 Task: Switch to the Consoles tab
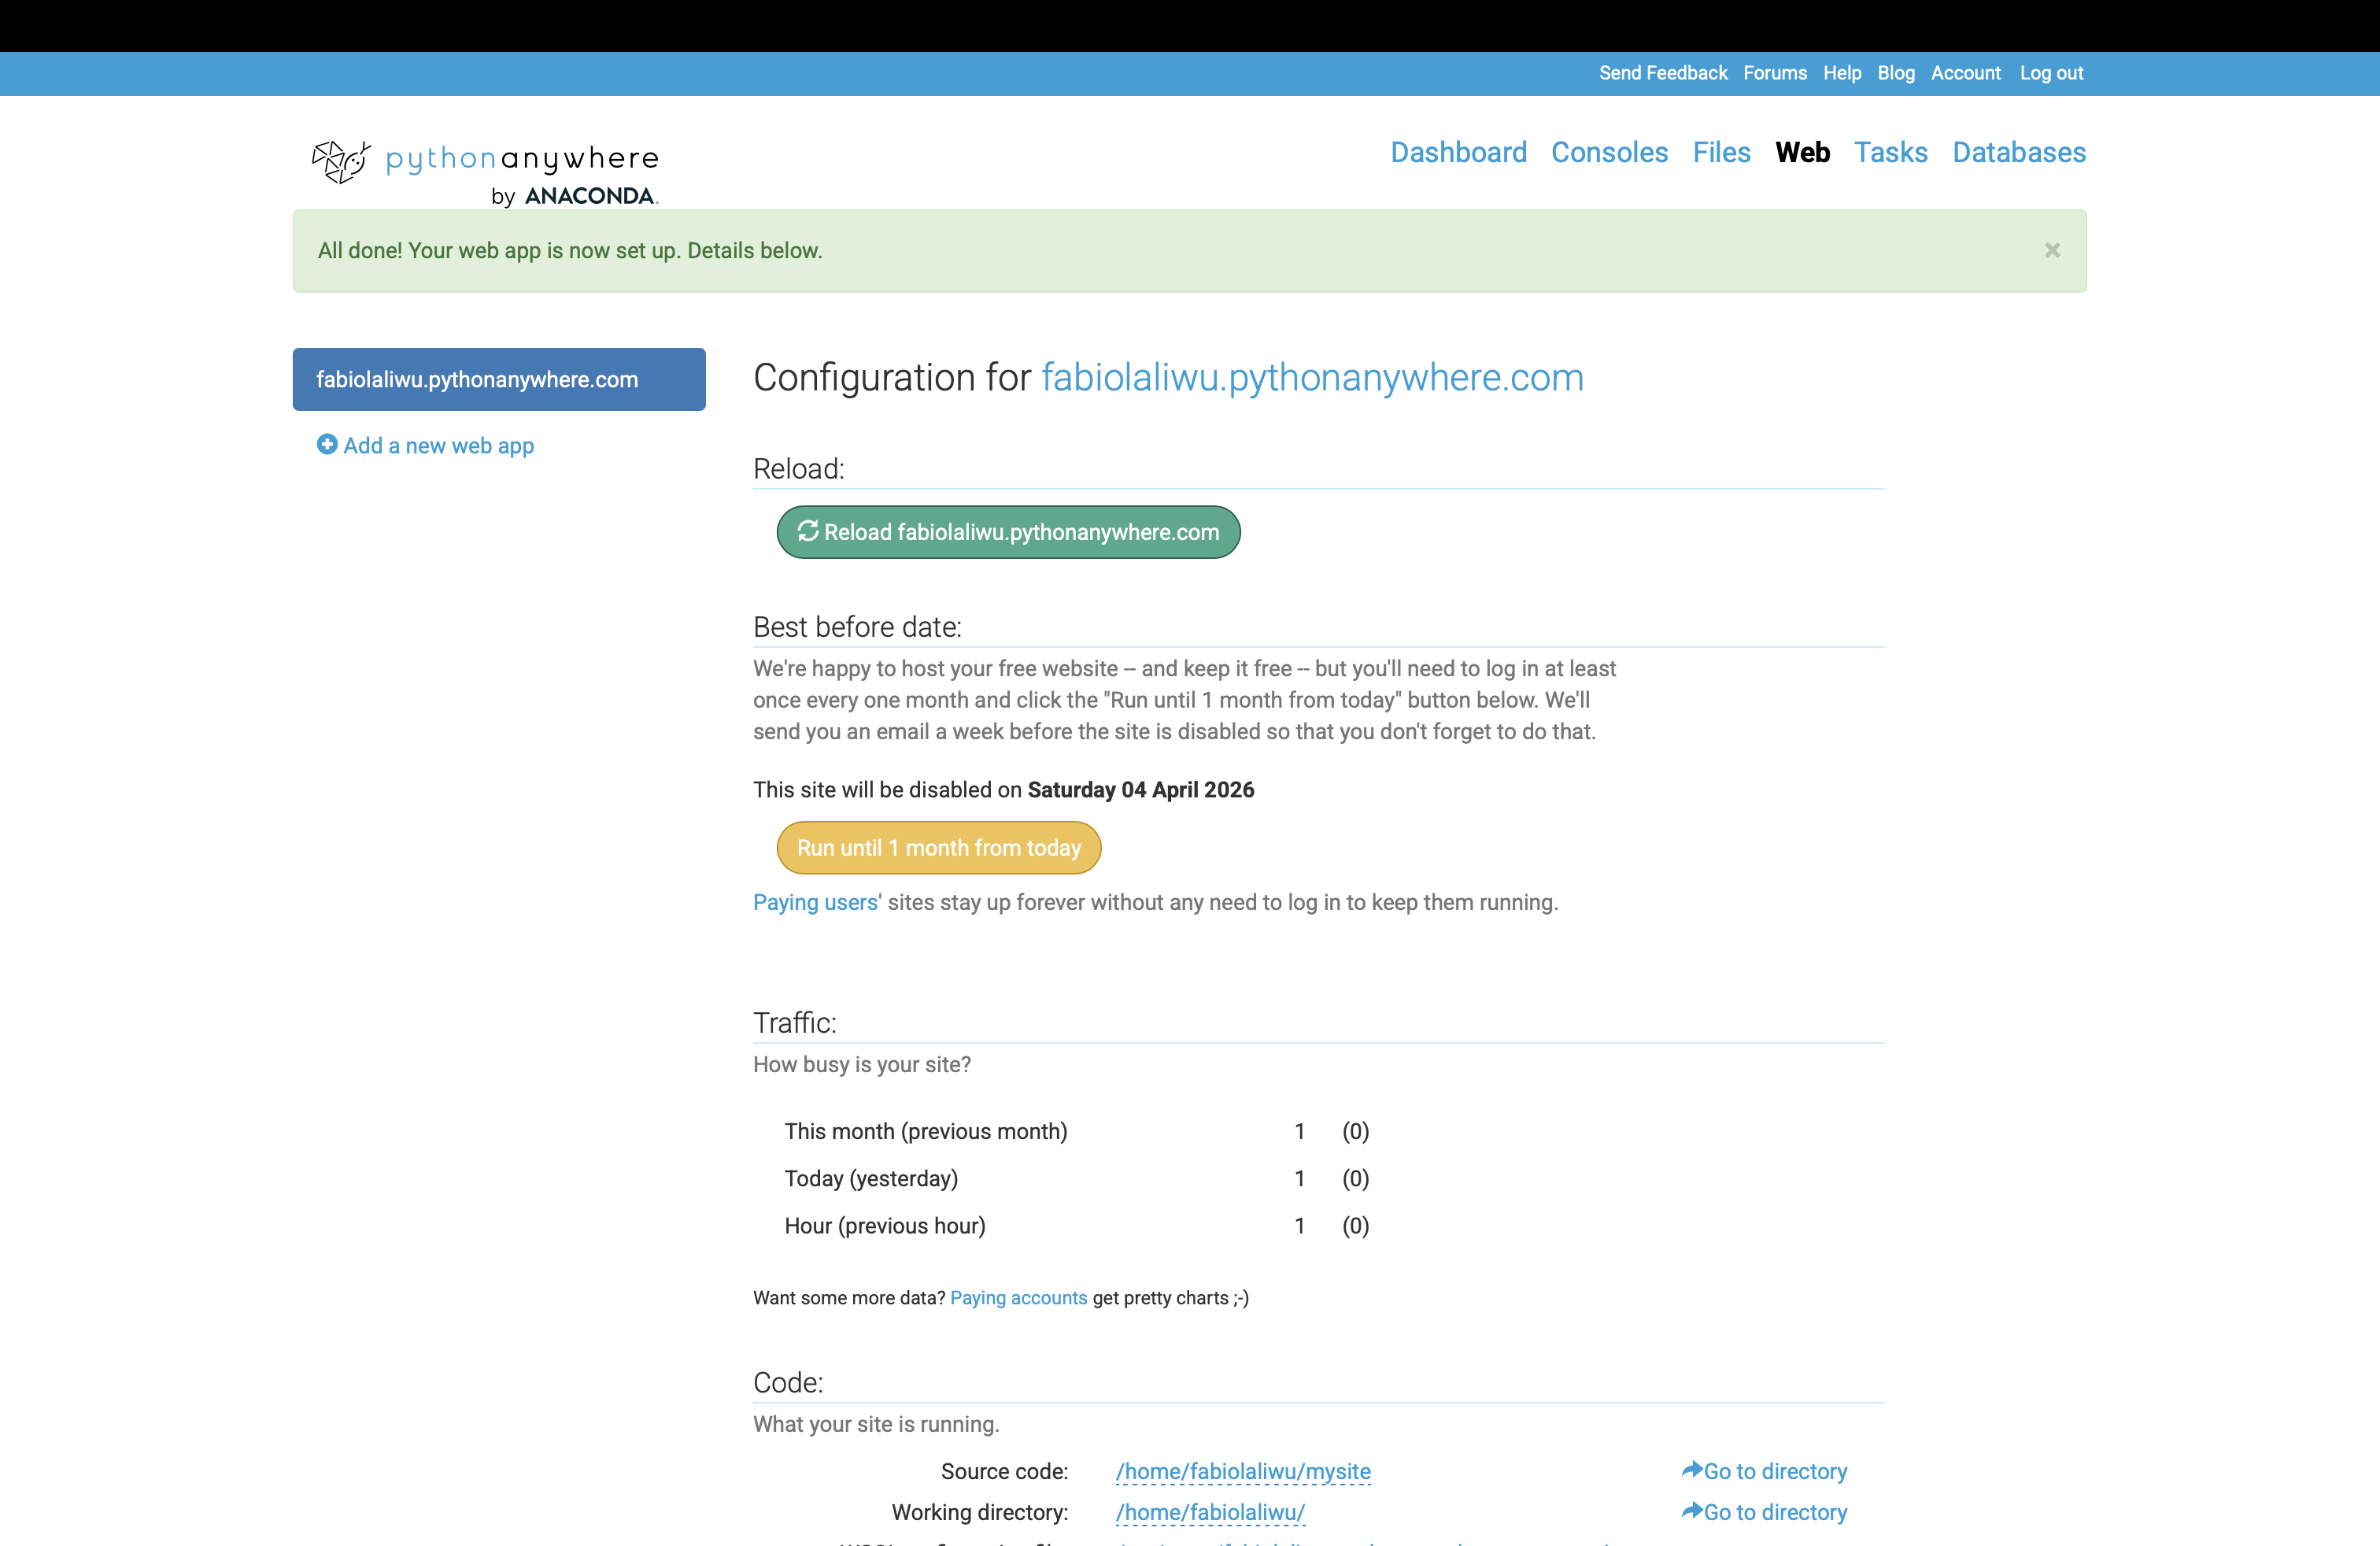click(1609, 152)
